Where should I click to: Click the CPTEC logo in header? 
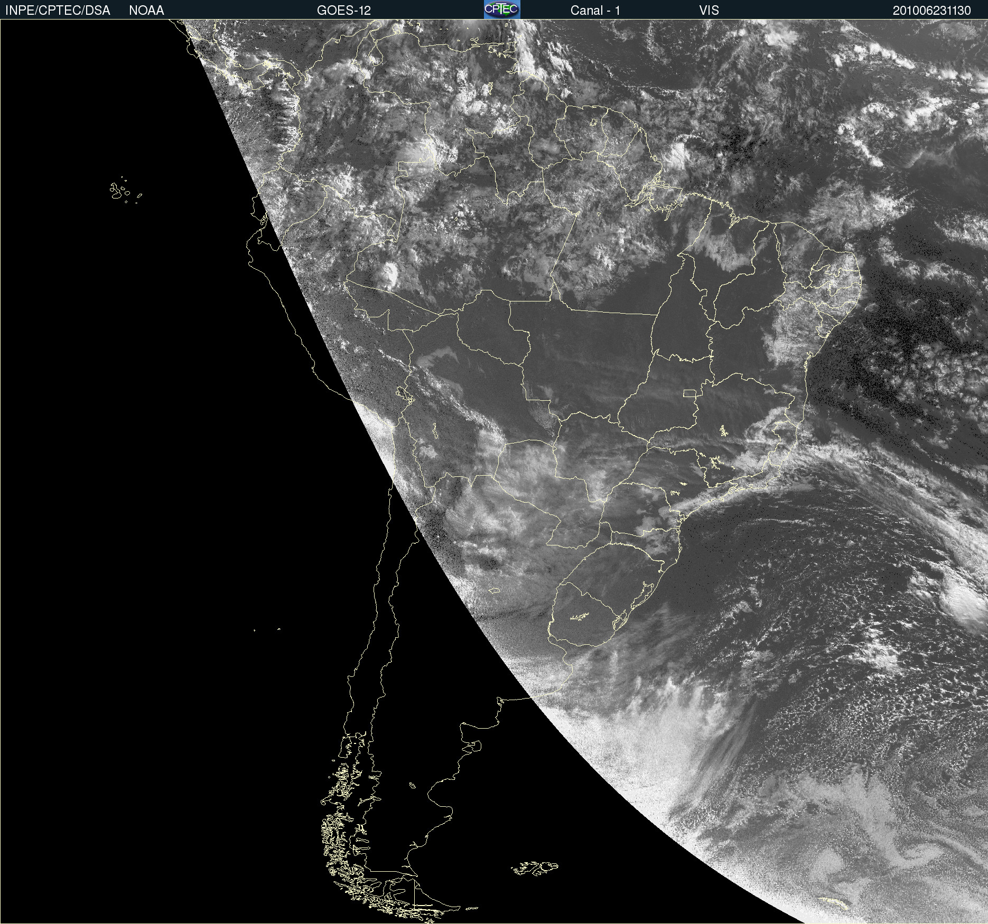[x=502, y=10]
